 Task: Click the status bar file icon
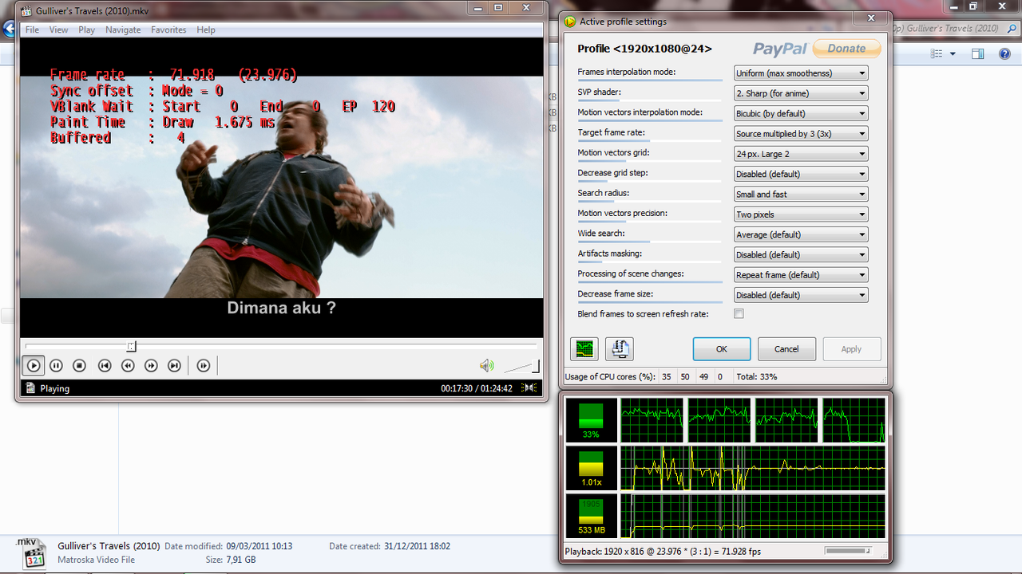tap(30, 388)
